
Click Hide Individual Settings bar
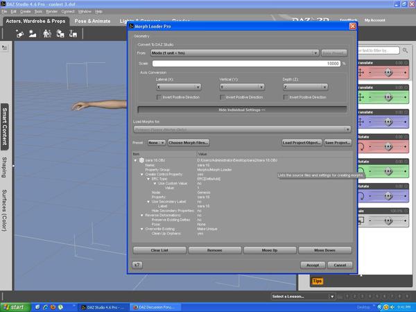tap(242, 110)
